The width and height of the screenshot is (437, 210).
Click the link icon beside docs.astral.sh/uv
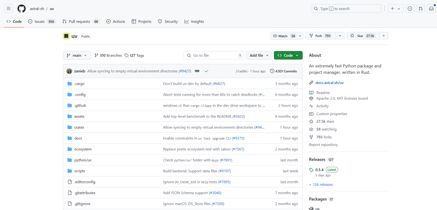click(311, 83)
